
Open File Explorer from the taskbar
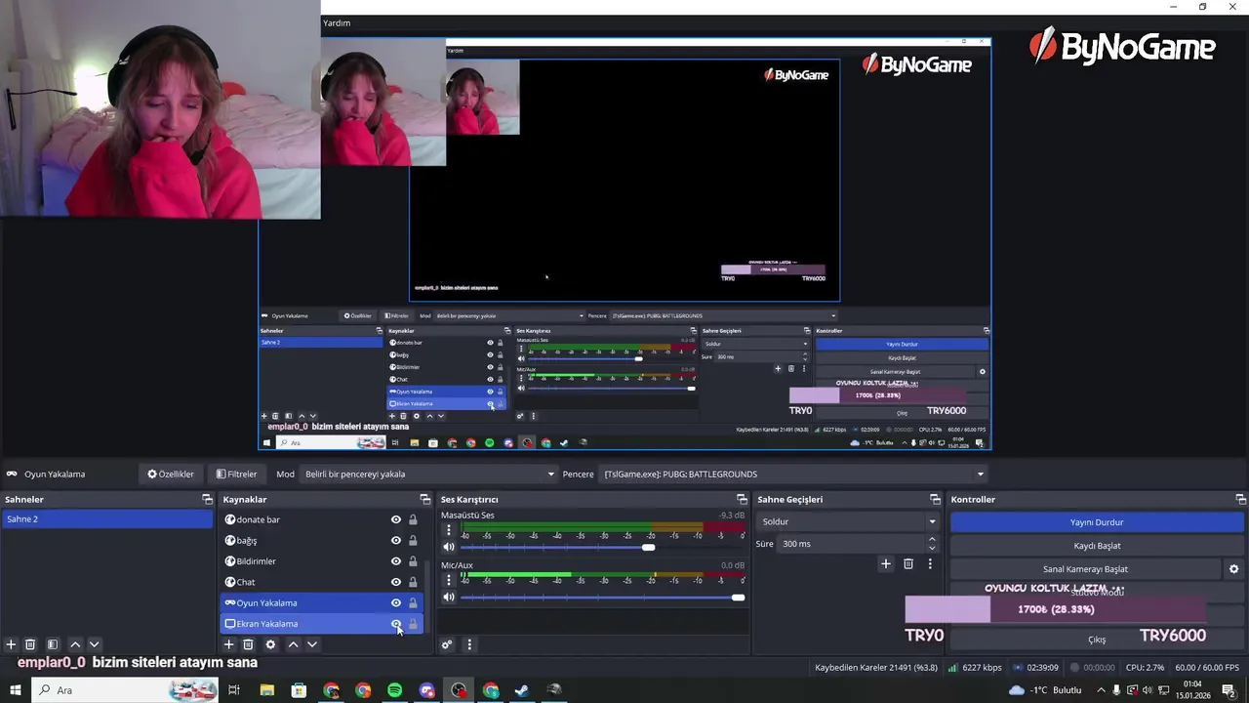point(266,690)
